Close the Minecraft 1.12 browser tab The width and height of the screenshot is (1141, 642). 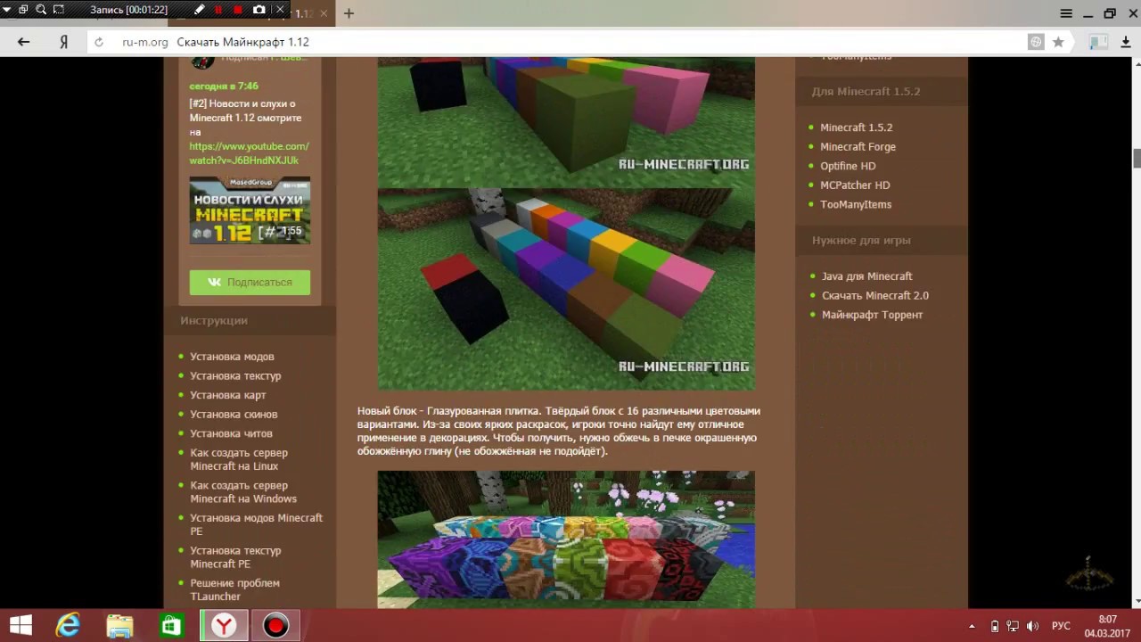coord(325,13)
